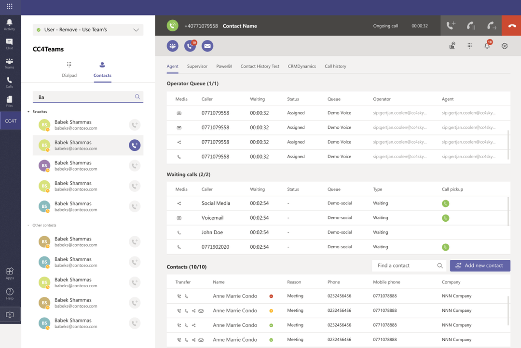Put the current call on hold
The image size is (521, 348).
(x=470, y=26)
